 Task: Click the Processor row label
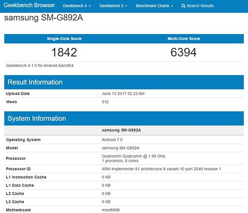click(16, 158)
